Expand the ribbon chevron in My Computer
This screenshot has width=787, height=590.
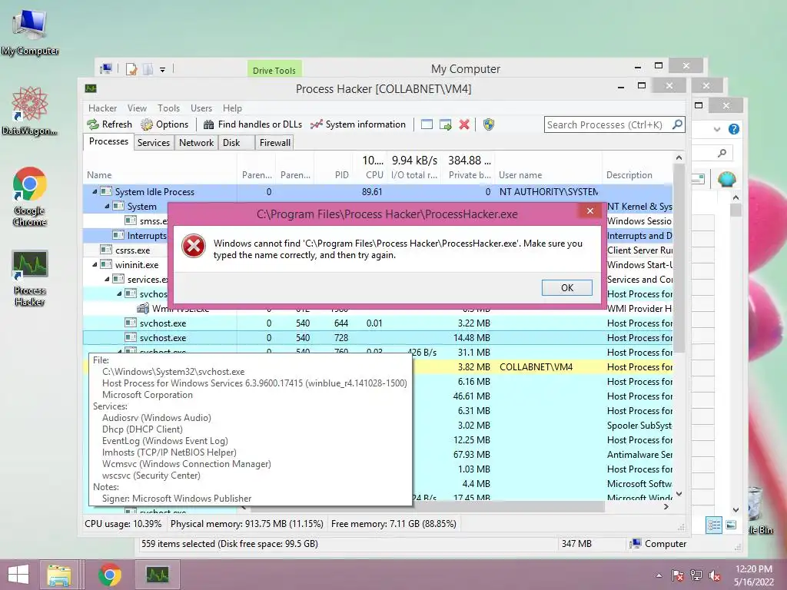click(x=717, y=129)
